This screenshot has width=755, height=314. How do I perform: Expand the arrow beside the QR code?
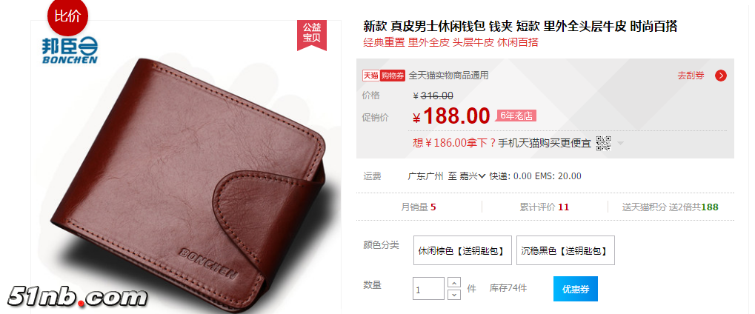(620, 144)
